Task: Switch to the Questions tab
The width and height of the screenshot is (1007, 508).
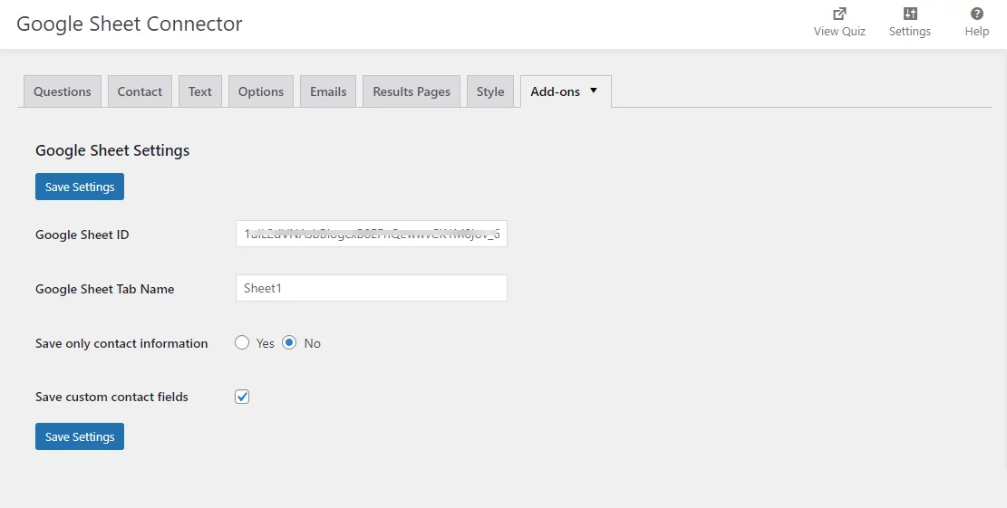Action: coord(63,91)
